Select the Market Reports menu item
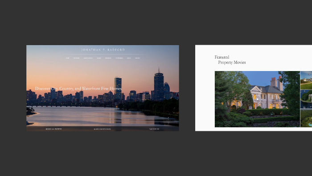 click(88, 58)
